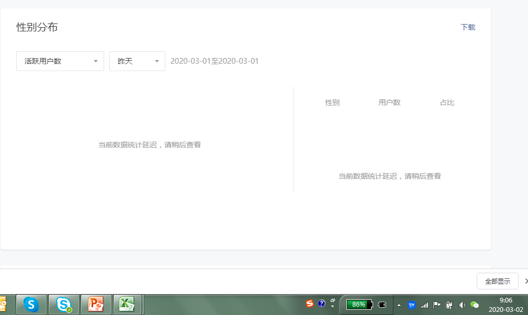Open the network signal tray icon
This screenshot has height=315, width=528.
point(424,305)
